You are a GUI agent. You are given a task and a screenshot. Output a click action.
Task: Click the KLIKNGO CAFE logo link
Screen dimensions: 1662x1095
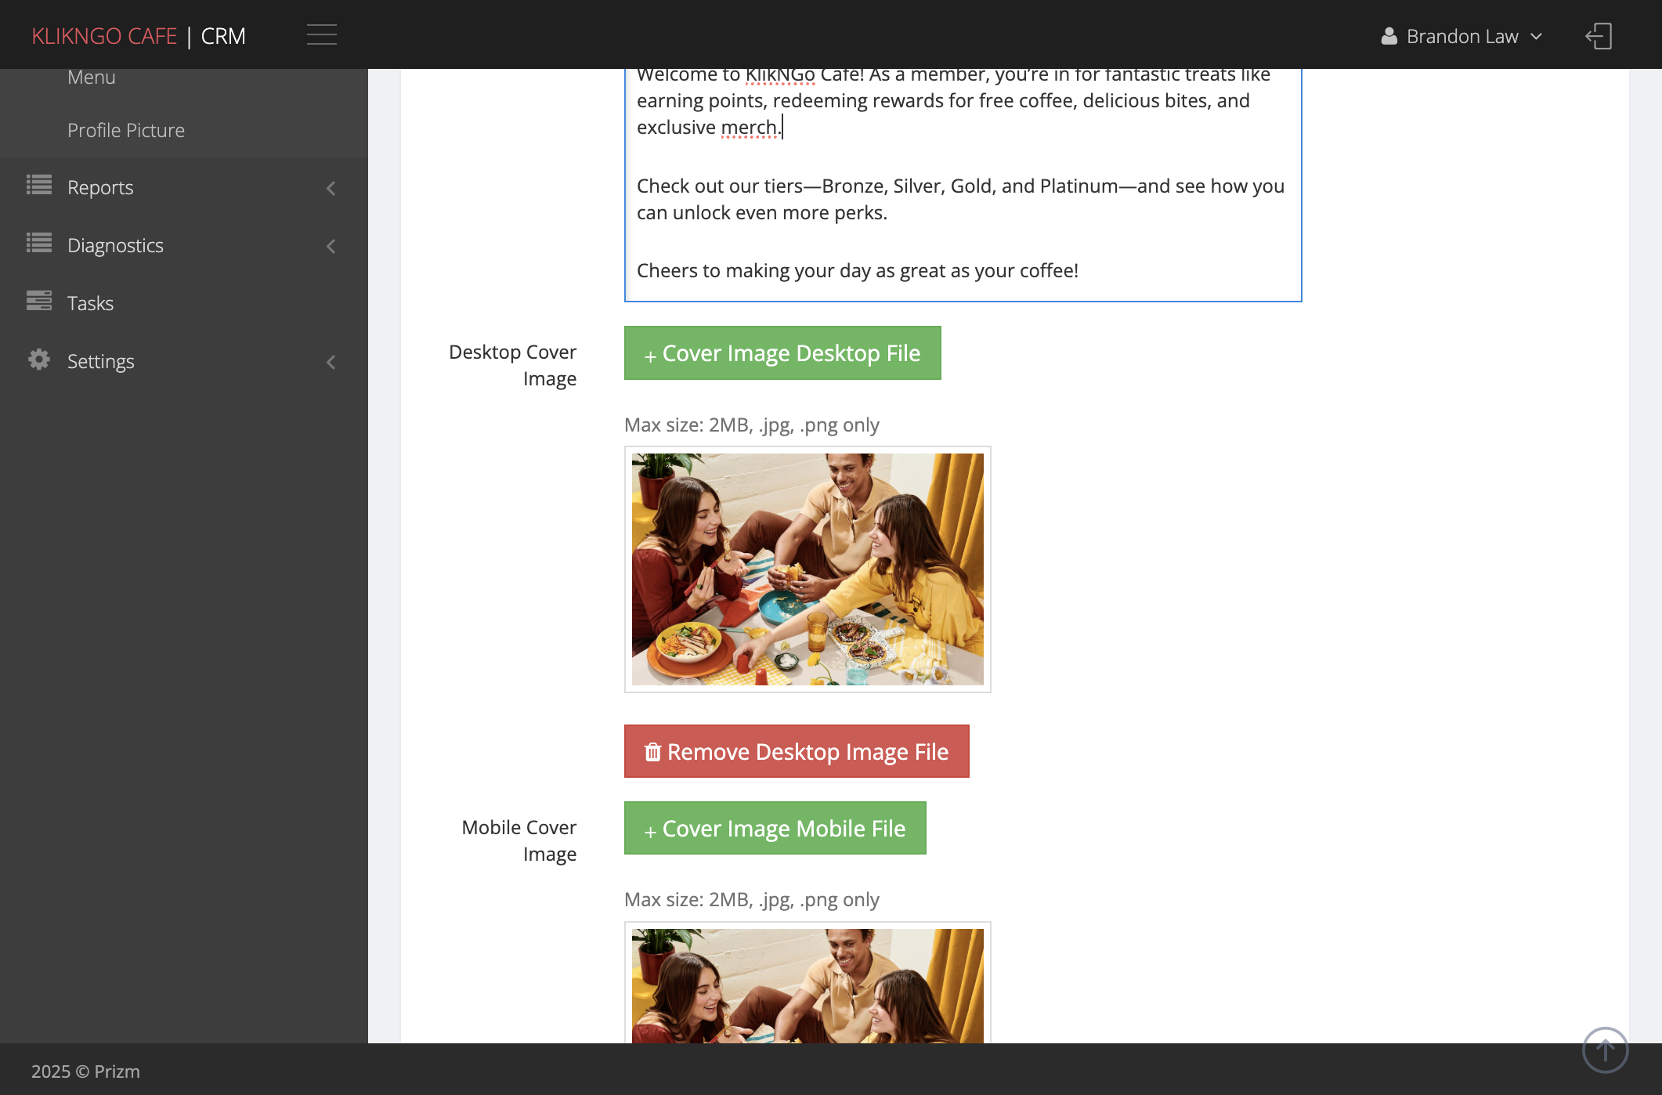(104, 36)
